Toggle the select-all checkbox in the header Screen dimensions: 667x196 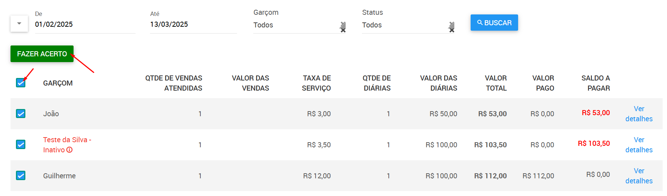[21, 83]
